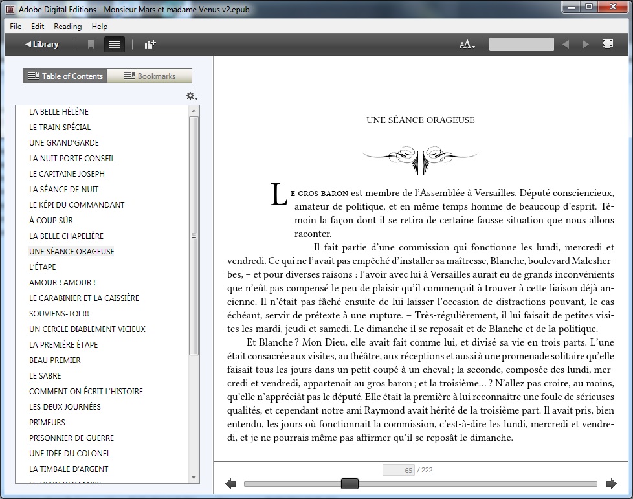Switch to the Bookmarks tab
This screenshot has width=633, height=499.
150,76
